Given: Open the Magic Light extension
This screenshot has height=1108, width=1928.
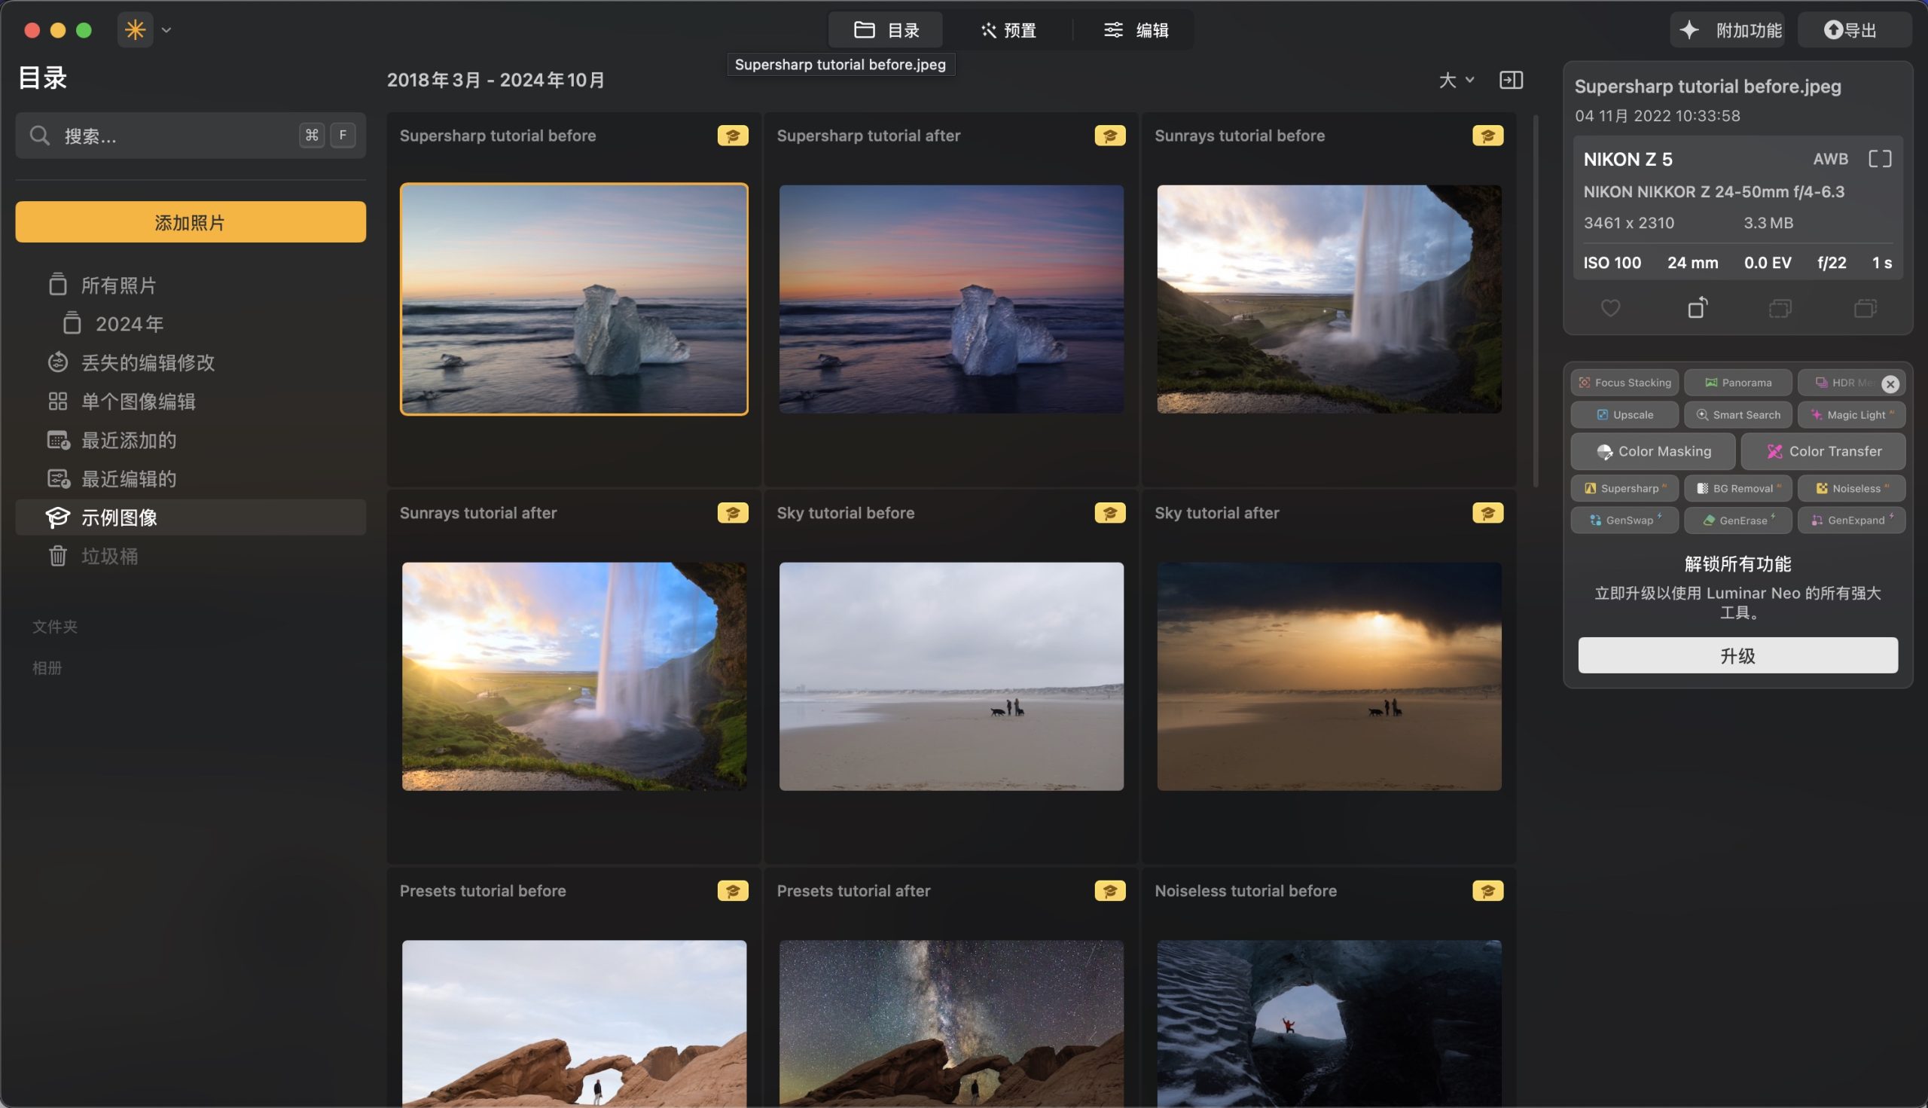Looking at the screenshot, I should [x=1851, y=415].
